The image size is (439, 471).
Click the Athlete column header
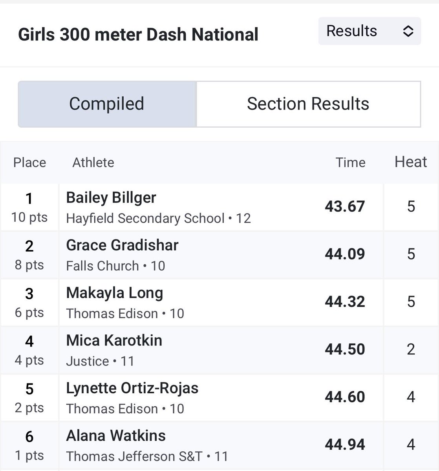tap(93, 162)
